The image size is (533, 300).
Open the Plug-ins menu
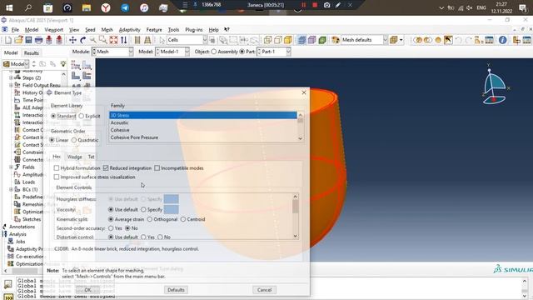194,30
